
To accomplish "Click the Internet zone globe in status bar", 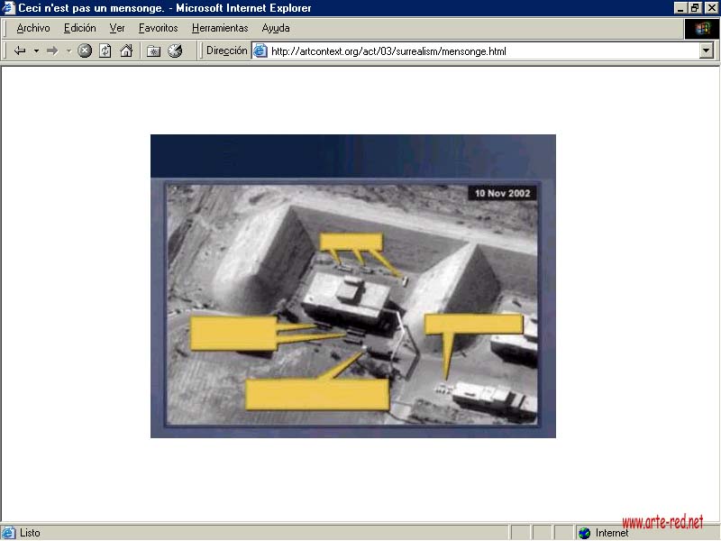I will [585, 533].
